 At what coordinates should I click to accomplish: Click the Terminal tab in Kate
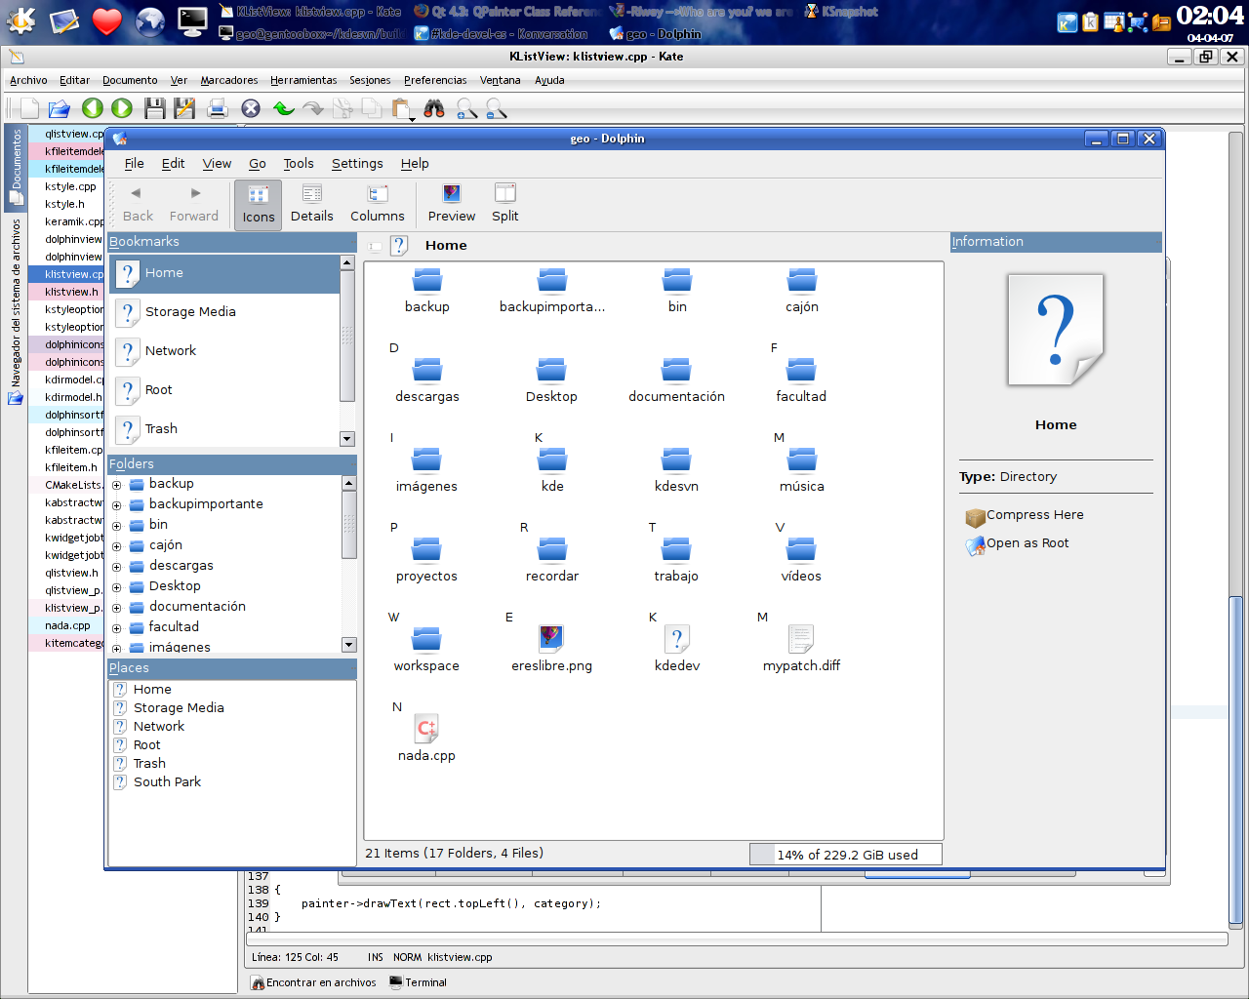pos(418,982)
